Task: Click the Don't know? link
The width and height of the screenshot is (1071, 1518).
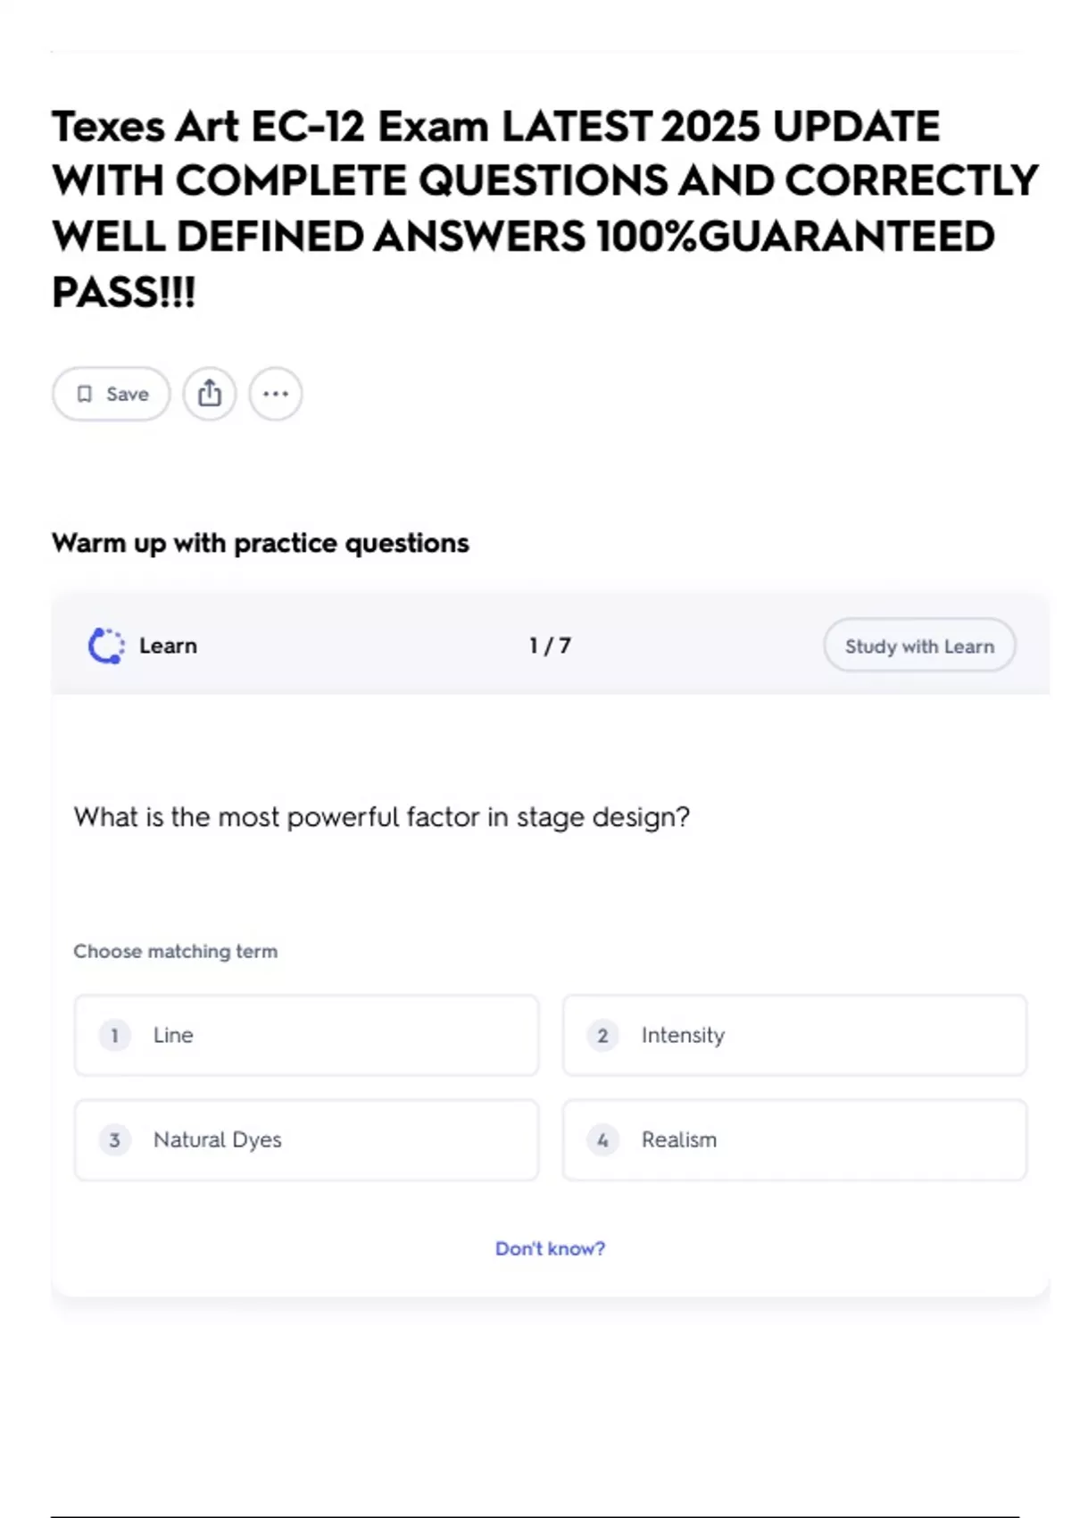Action: (550, 1248)
